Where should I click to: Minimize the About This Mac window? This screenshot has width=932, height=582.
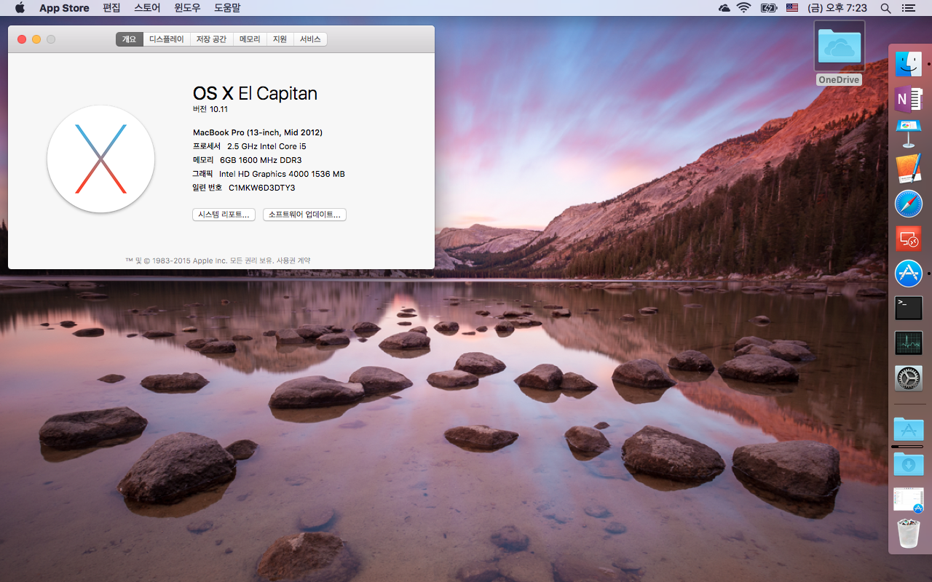tap(36, 39)
